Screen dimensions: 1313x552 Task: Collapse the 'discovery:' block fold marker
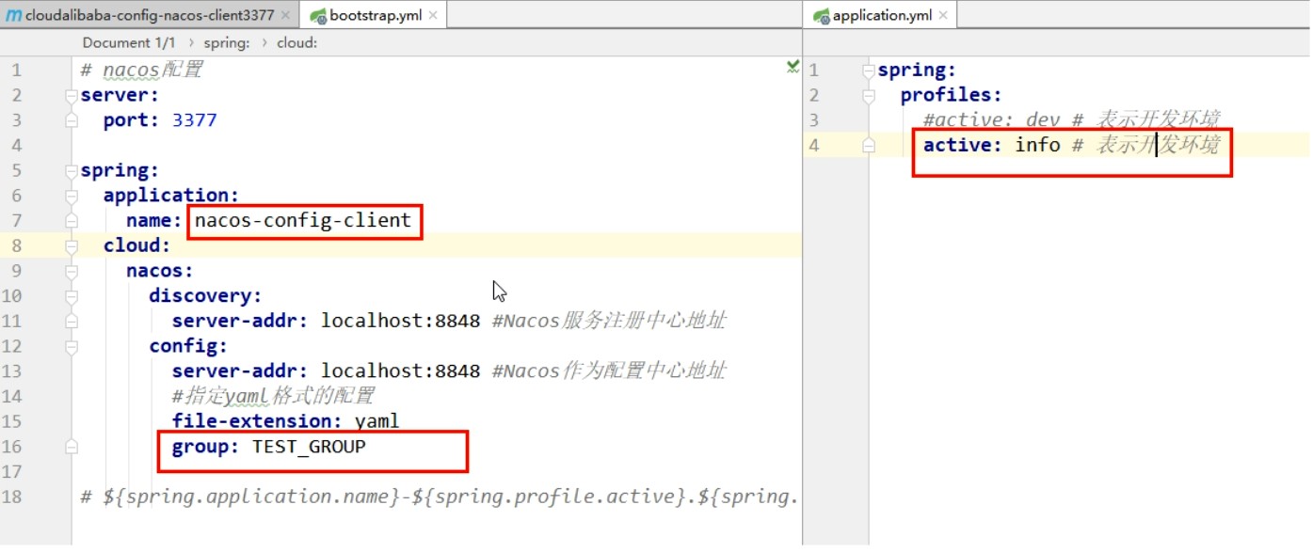click(x=72, y=296)
